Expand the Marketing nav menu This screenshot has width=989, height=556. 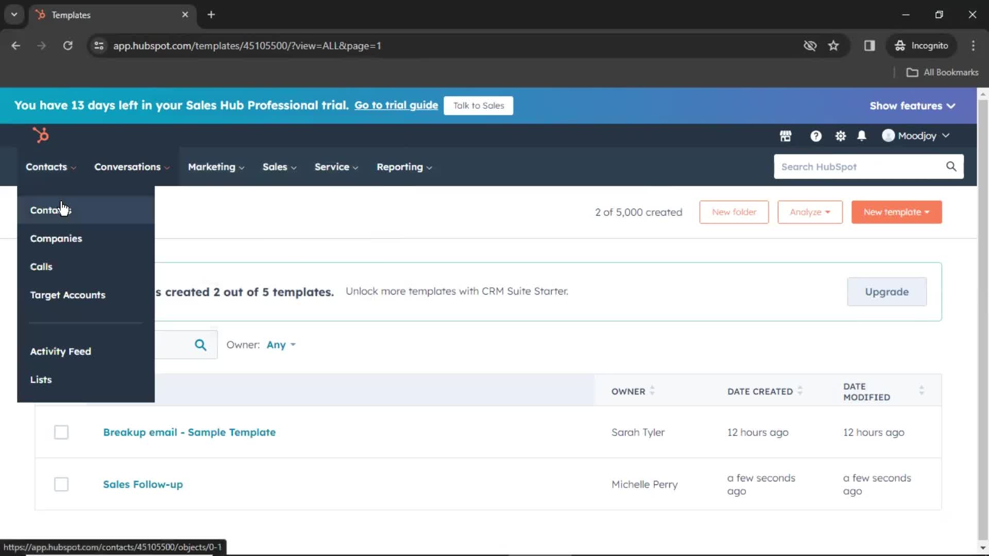click(x=216, y=167)
